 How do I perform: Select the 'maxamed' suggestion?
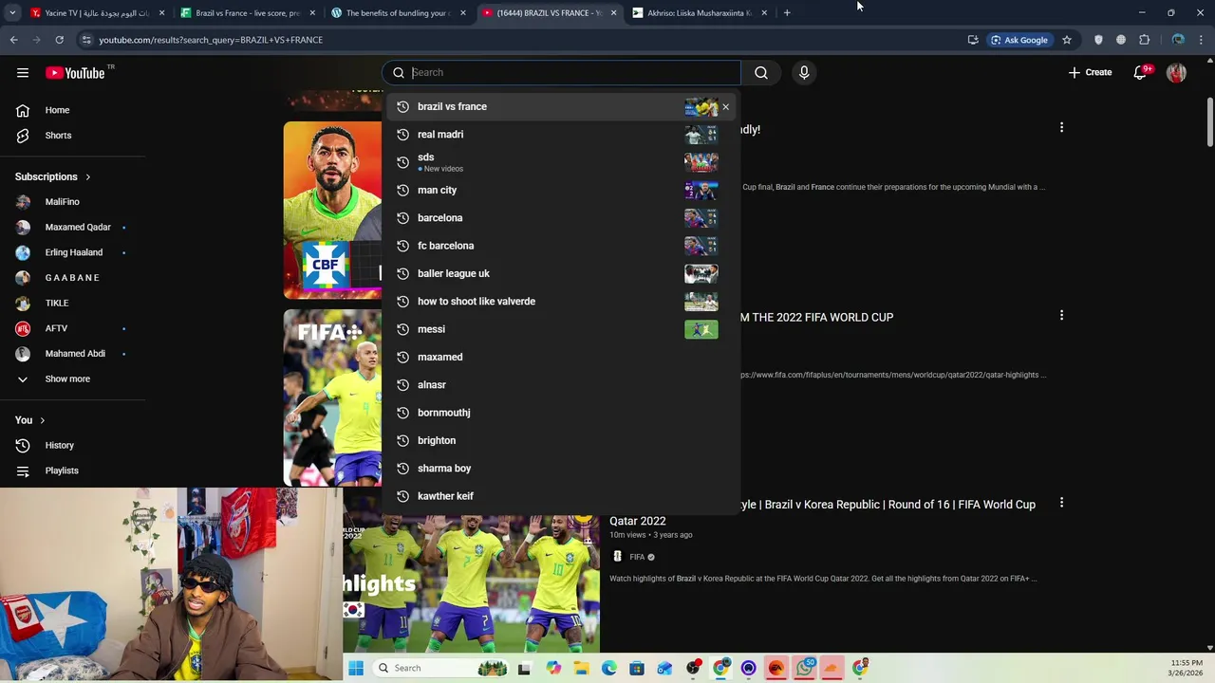[x=560, y=357]
